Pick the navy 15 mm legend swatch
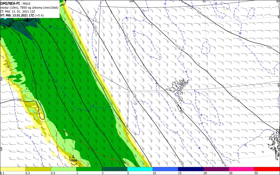Screen dimensions: 280x175 pos(191,169)
